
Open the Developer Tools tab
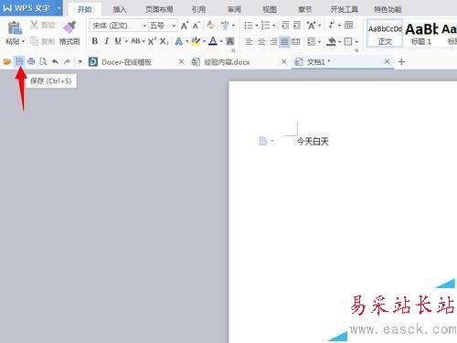[x=345, y=9]
